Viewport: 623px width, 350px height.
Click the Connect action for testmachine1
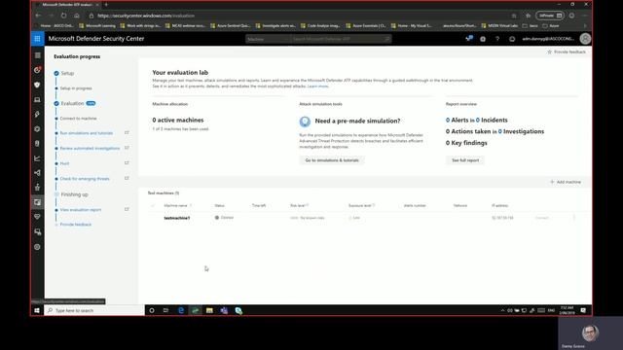(542, 218)
